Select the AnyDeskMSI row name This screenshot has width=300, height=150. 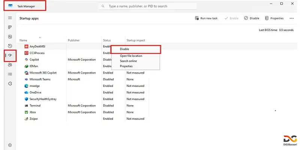click(x=37, y=46)
